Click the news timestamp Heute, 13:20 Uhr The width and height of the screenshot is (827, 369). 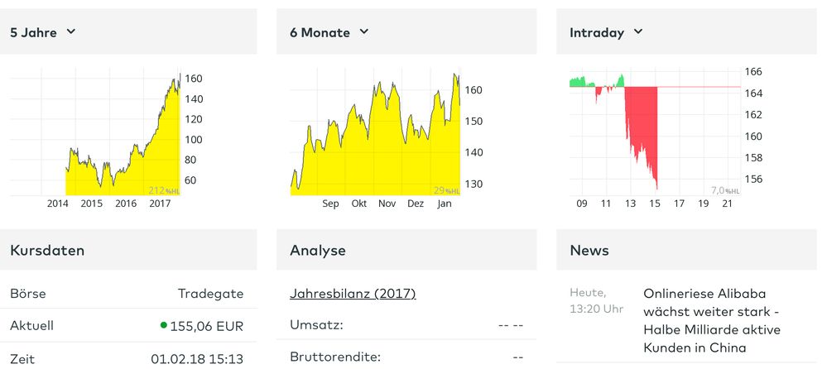[596, 301]
